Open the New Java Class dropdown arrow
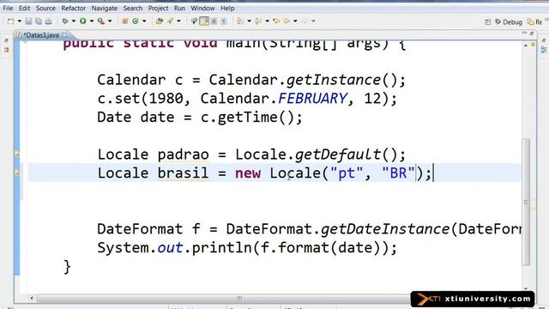This screenshot has width=549, height=309. click(x=144, y=21)
